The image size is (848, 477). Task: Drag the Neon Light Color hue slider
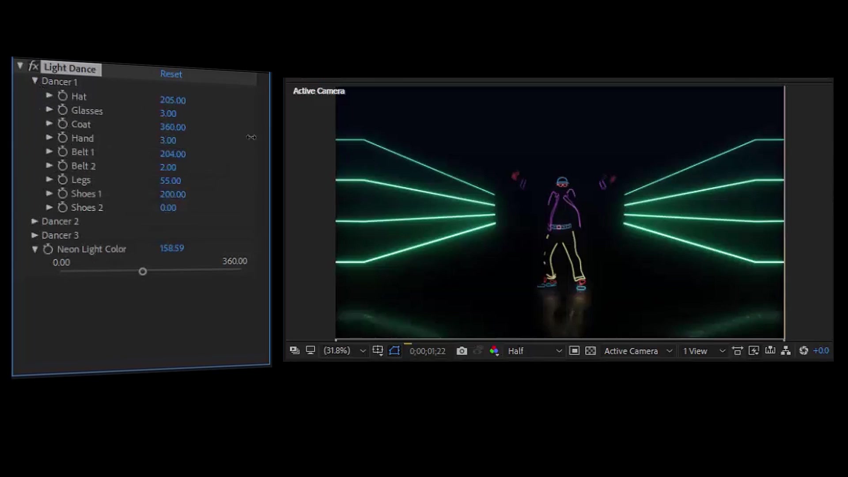tap(142, 272)
